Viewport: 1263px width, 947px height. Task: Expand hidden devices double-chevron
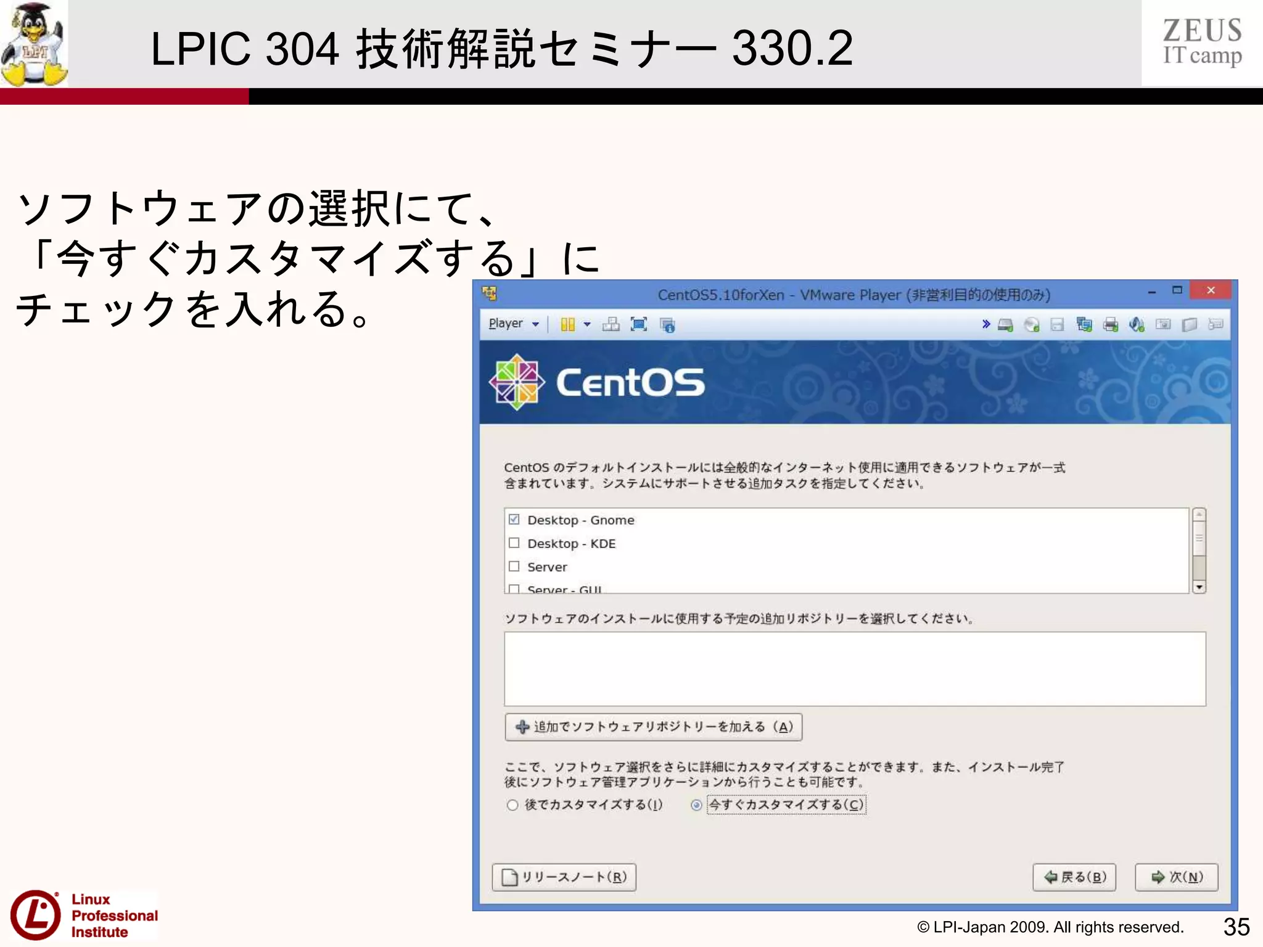985,324
